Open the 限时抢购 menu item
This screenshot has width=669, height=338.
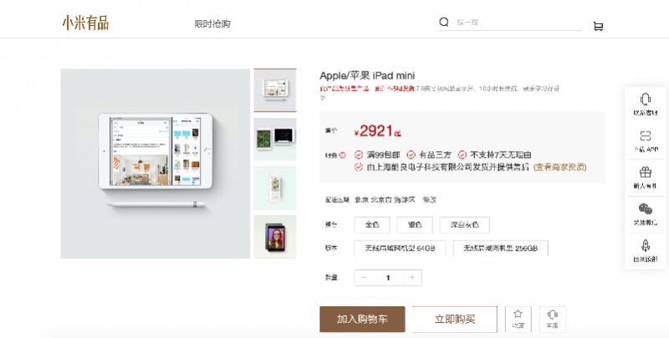[212, 24]
